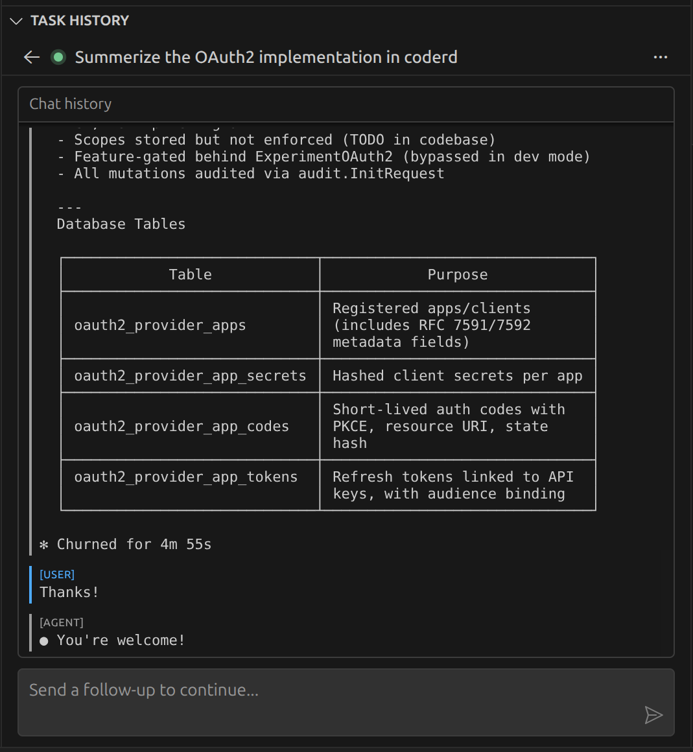Click the 'Database Tables' heading
Screen dimensions: 693x752
coord(120,224)
